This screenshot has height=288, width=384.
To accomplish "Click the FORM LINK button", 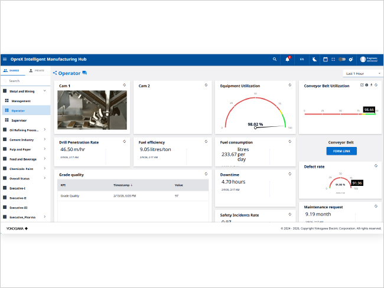I will (x=341, y=151).
